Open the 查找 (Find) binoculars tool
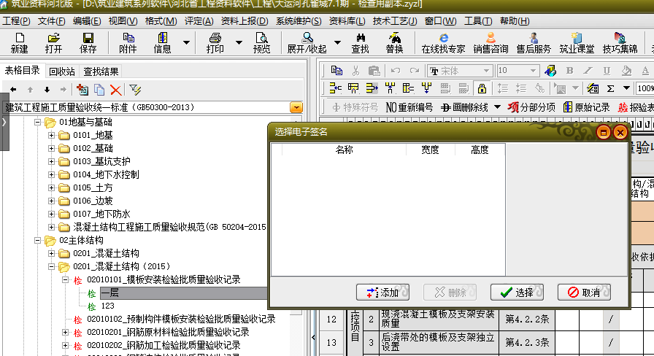This screenshot has width=654, height=356. point(360,42)
